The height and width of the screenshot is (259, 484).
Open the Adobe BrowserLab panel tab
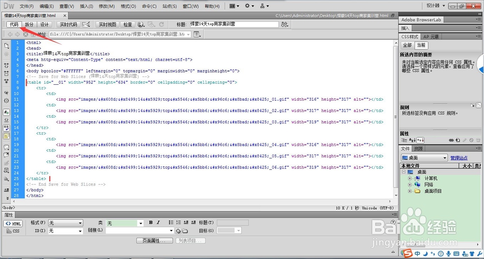click(x=421, y=20)
